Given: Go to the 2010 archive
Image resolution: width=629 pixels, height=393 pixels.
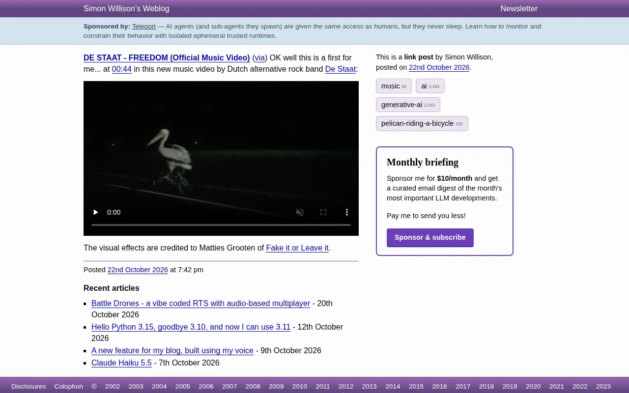Looking at the screenshot, I should (x=300, y=387).
